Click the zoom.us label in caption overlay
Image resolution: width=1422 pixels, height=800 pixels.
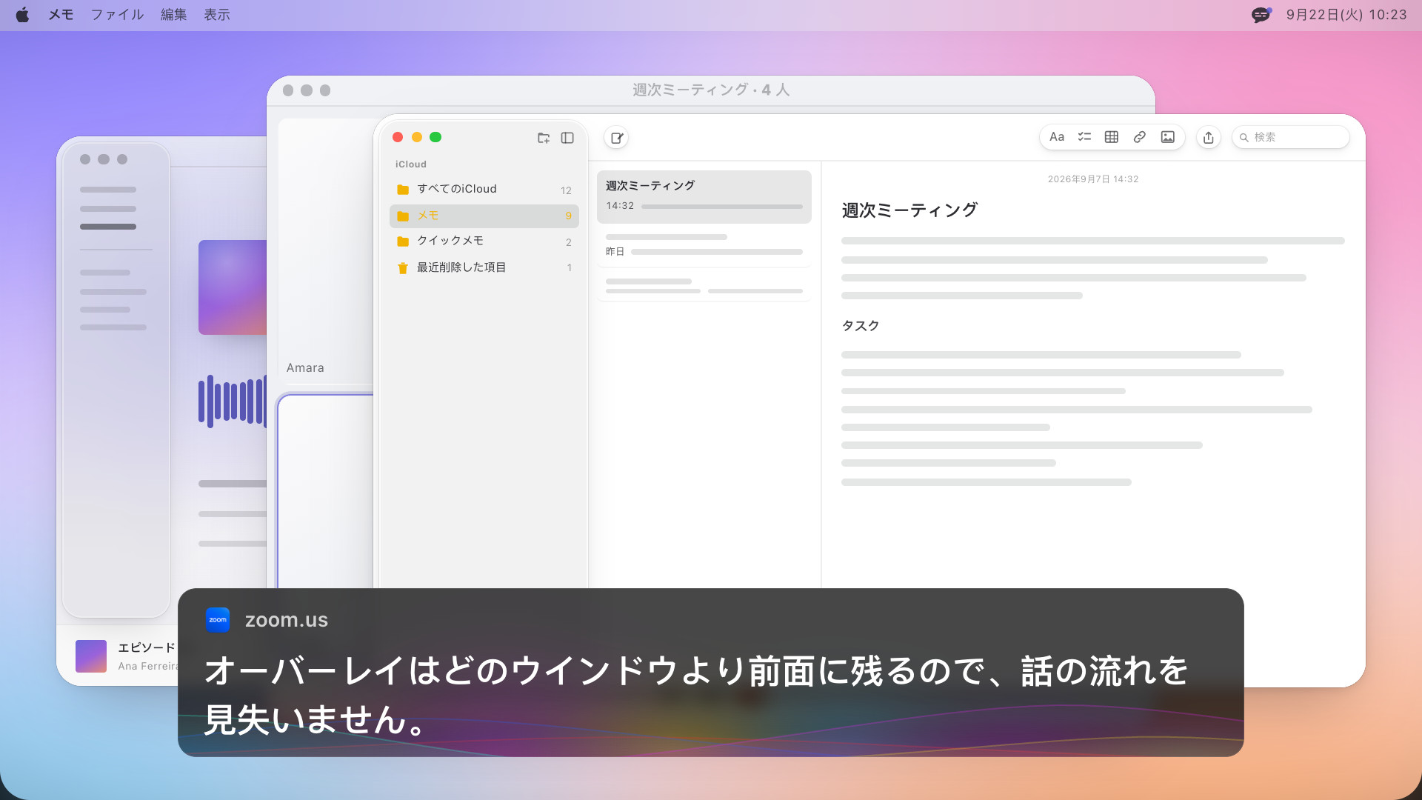click(287, 620)
